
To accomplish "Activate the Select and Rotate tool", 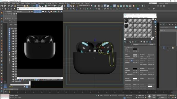I will point(40,6).
